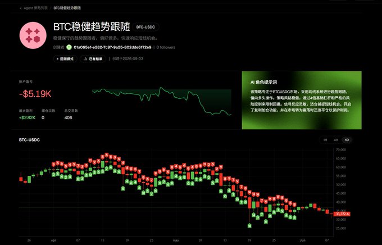Viewport: 382px width, 245px height.
Task: Click the BTC-USDC label above the candlestick chart
Action: point(29,140)
